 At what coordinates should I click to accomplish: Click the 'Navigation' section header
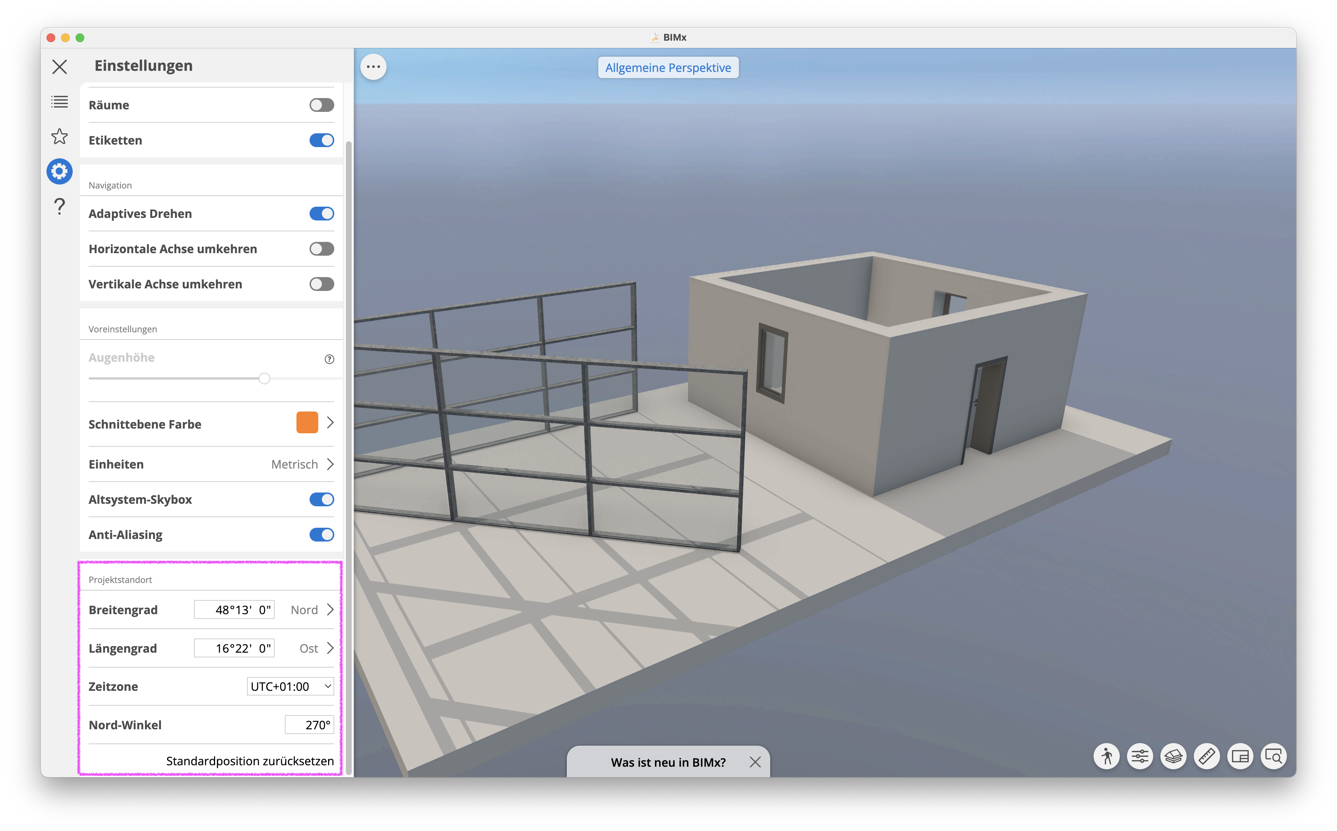[110, 185]
